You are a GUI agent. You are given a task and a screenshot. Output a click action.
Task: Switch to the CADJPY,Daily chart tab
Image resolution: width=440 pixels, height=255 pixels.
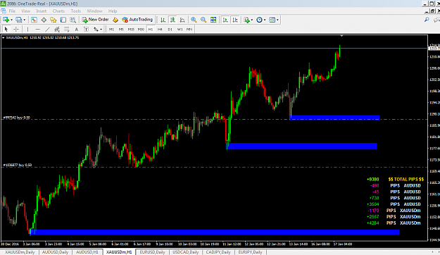(218, 252)
